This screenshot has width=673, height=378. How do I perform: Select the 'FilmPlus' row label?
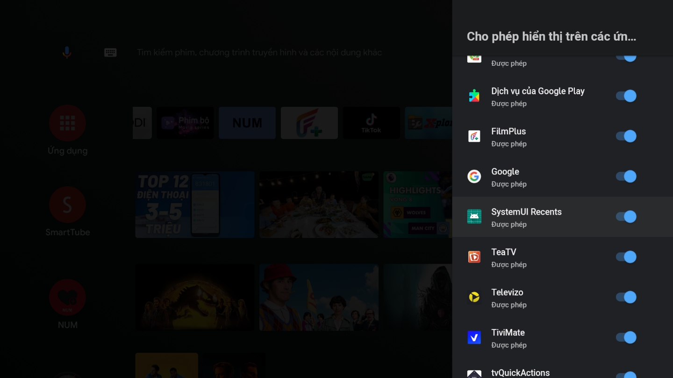508,131
